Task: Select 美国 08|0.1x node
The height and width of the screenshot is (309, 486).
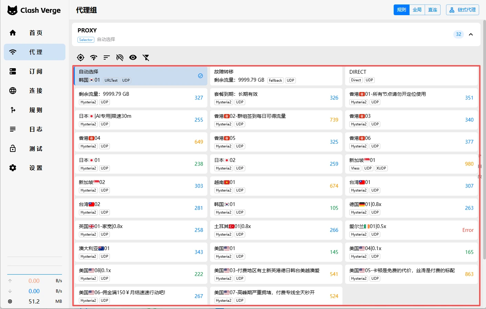Action: click(141, 274)
